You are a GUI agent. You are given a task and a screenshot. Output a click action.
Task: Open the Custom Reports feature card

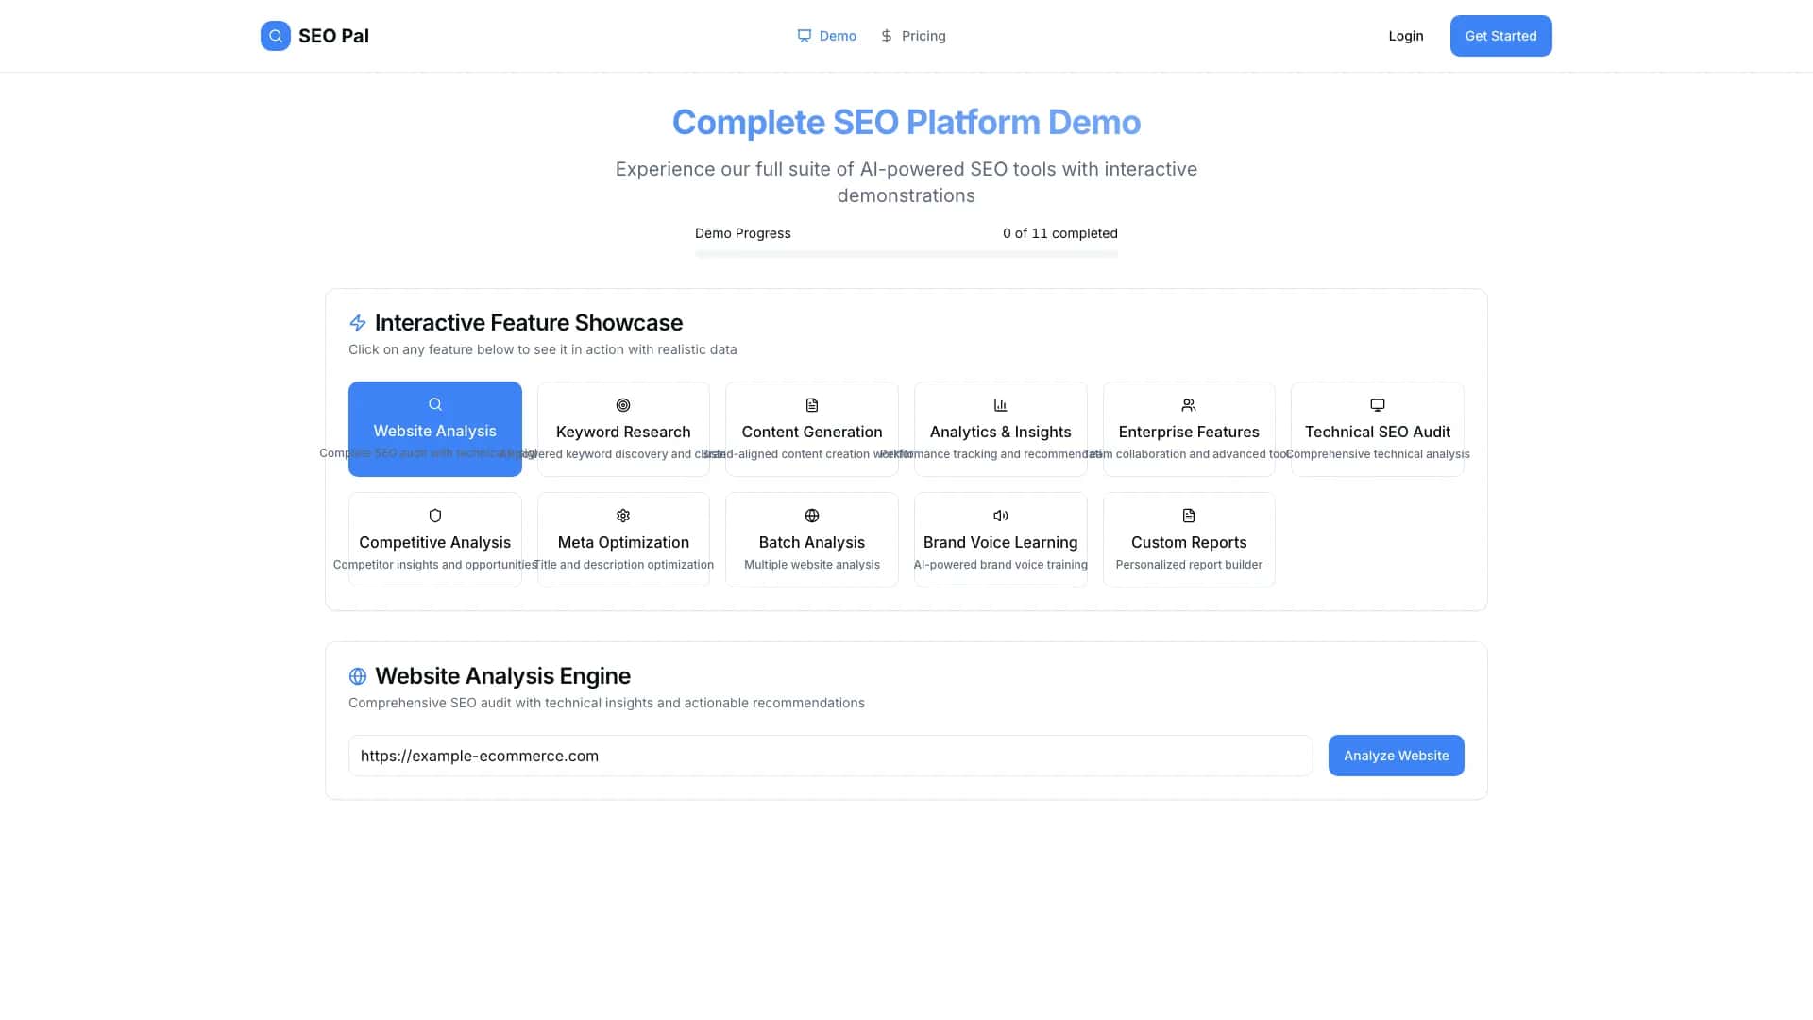(x=1188, y=539)
